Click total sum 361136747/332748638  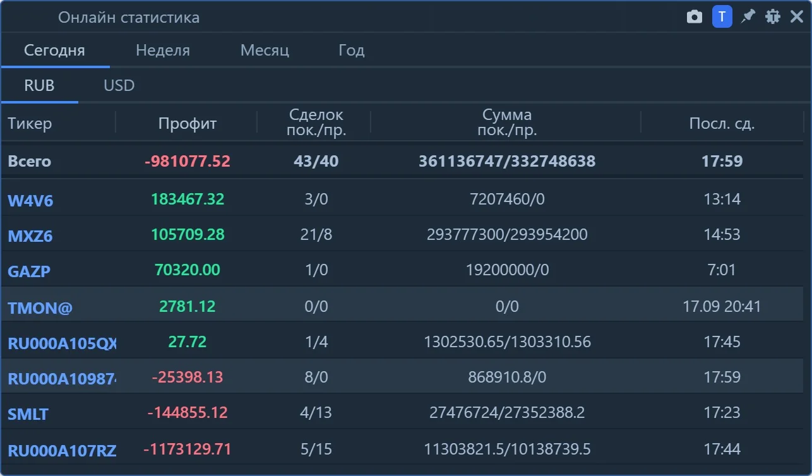point(507,161)
